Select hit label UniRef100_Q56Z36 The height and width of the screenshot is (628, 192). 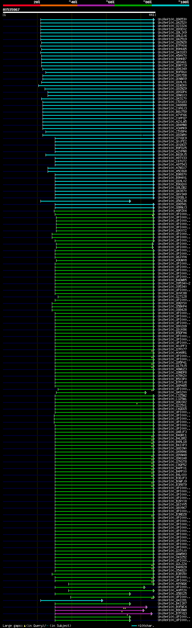click(x=172, y=201)
